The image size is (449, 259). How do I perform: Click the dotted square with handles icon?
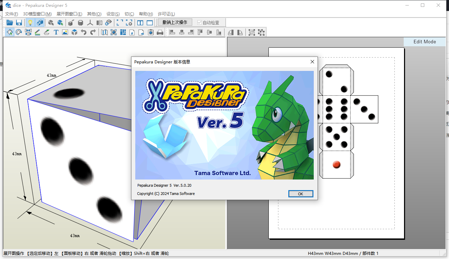(x=261, y=32)
